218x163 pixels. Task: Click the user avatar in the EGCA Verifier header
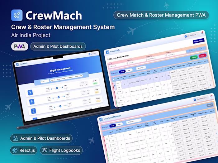[186, 36]
